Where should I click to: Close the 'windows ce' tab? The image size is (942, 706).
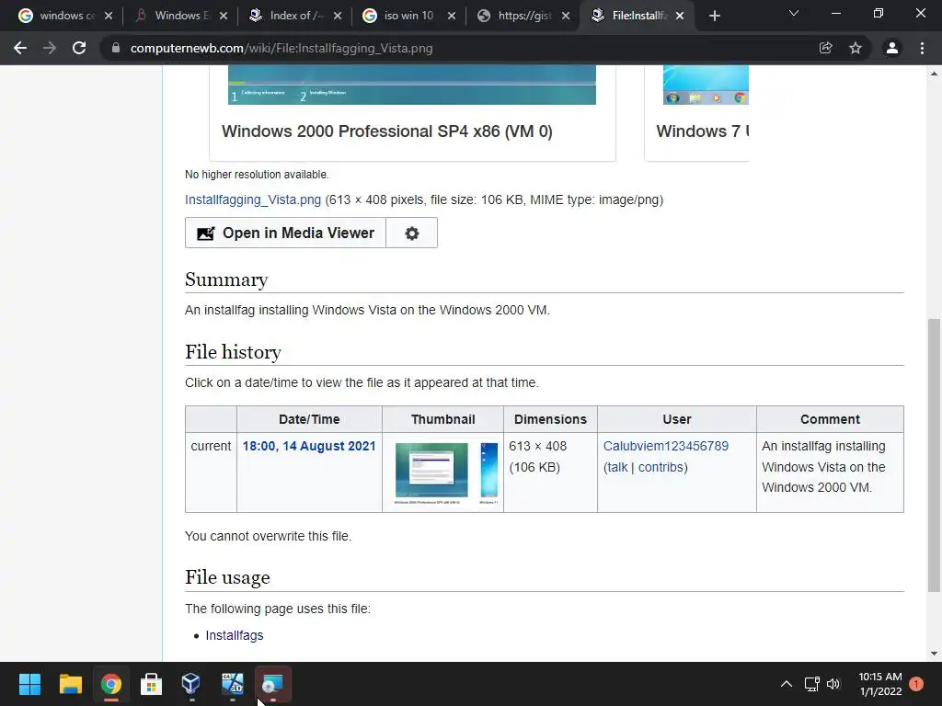pos(109,16)
